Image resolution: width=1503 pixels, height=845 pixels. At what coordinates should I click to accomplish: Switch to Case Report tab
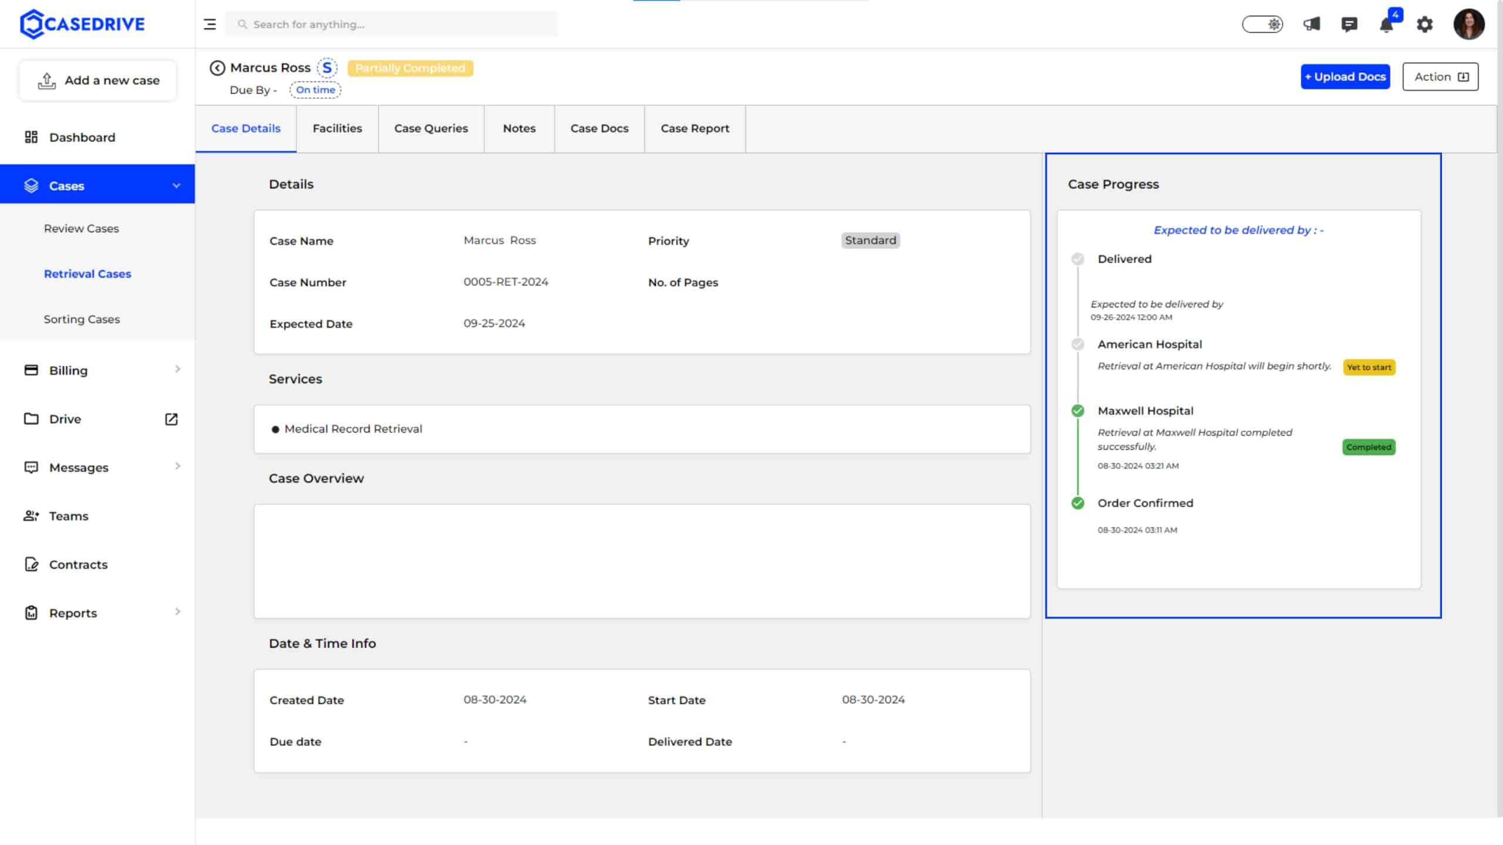tap(695, 129)
